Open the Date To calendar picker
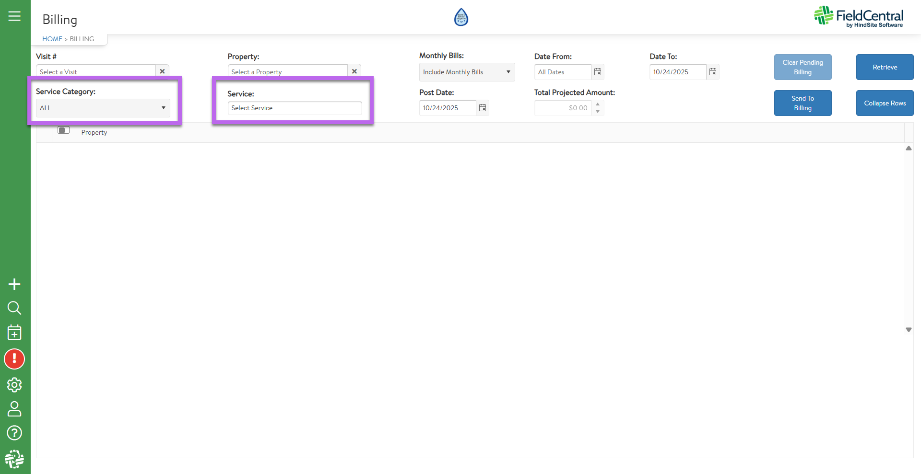This screenshot has height=474, width=921. [713, 72]
